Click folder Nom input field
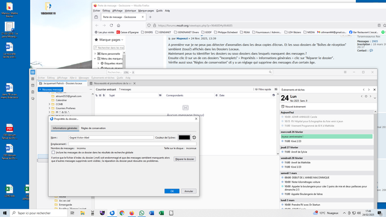The height and width of the screenshot is (217, 386). [111, 137]
